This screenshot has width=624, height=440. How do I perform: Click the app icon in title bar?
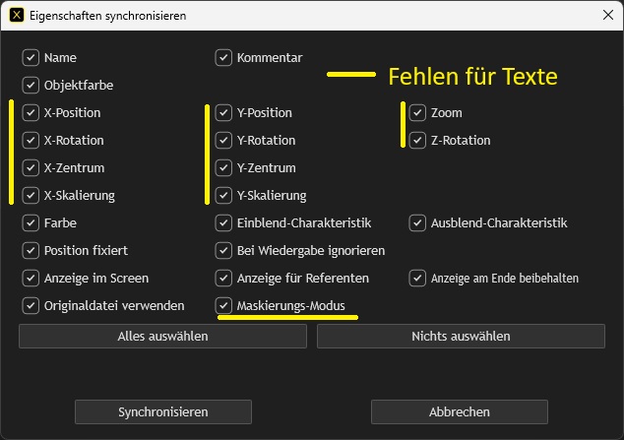tap(17, 15)
